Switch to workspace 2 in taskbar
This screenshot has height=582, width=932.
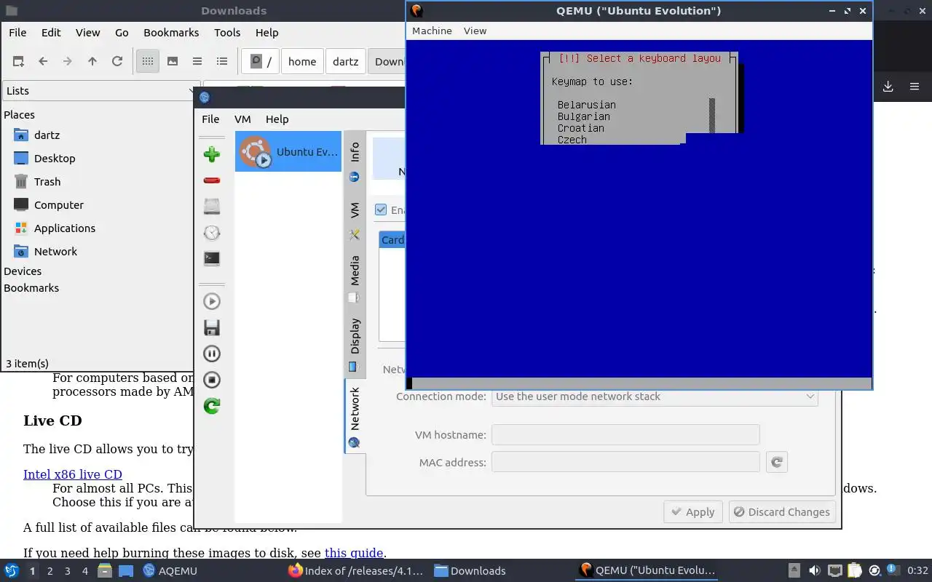[50, 570]
